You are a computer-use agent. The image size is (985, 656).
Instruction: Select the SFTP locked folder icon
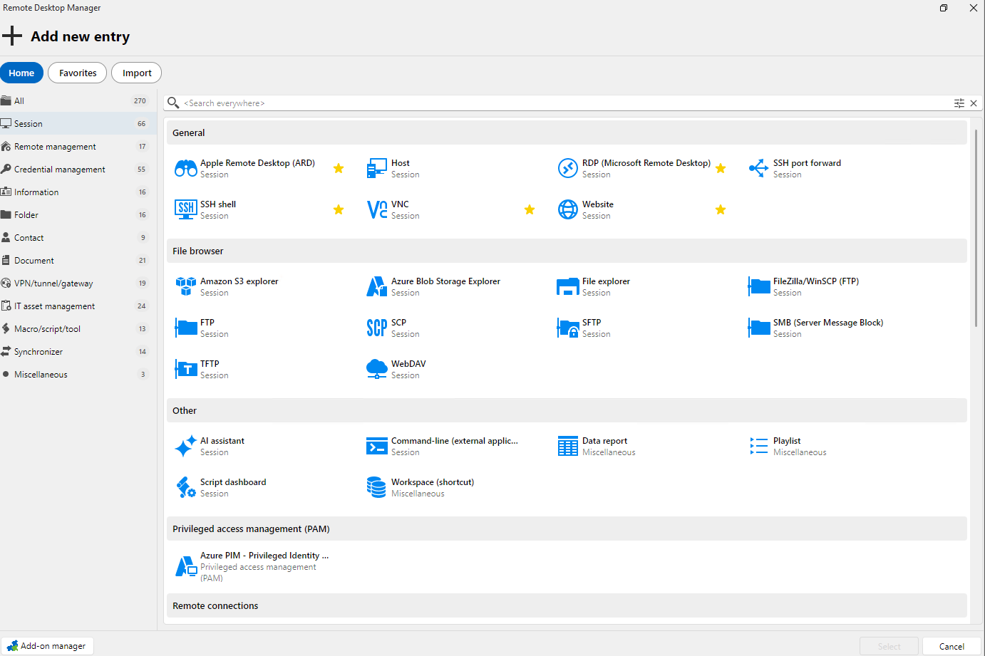pos(568,328)
